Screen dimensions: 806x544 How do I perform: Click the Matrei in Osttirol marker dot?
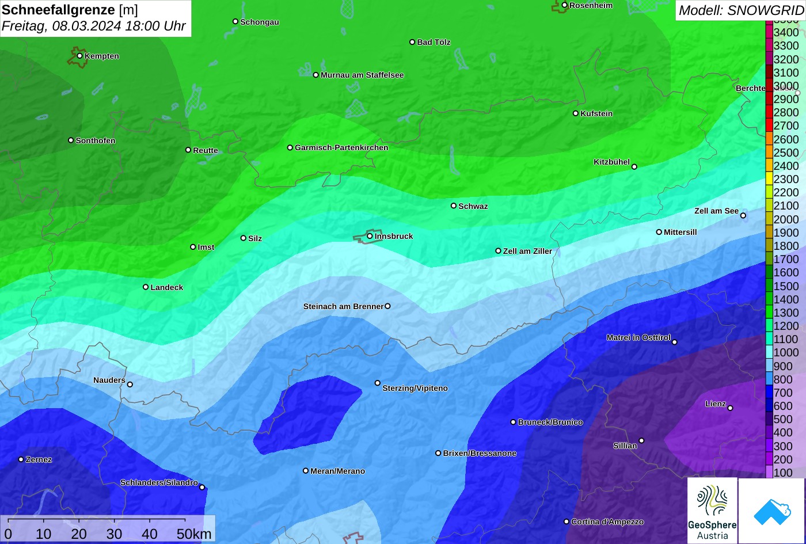[x=675, y=342]
